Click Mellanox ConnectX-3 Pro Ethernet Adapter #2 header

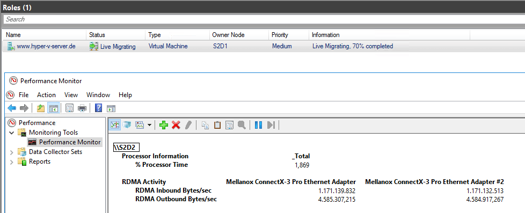(434, 182)
